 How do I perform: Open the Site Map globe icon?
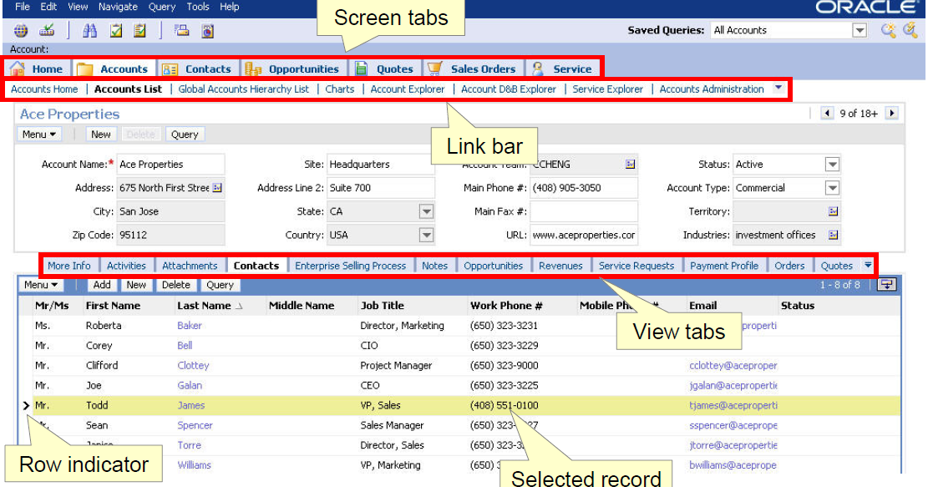click(21, 30)
